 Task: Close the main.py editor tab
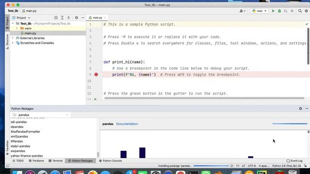105,18
